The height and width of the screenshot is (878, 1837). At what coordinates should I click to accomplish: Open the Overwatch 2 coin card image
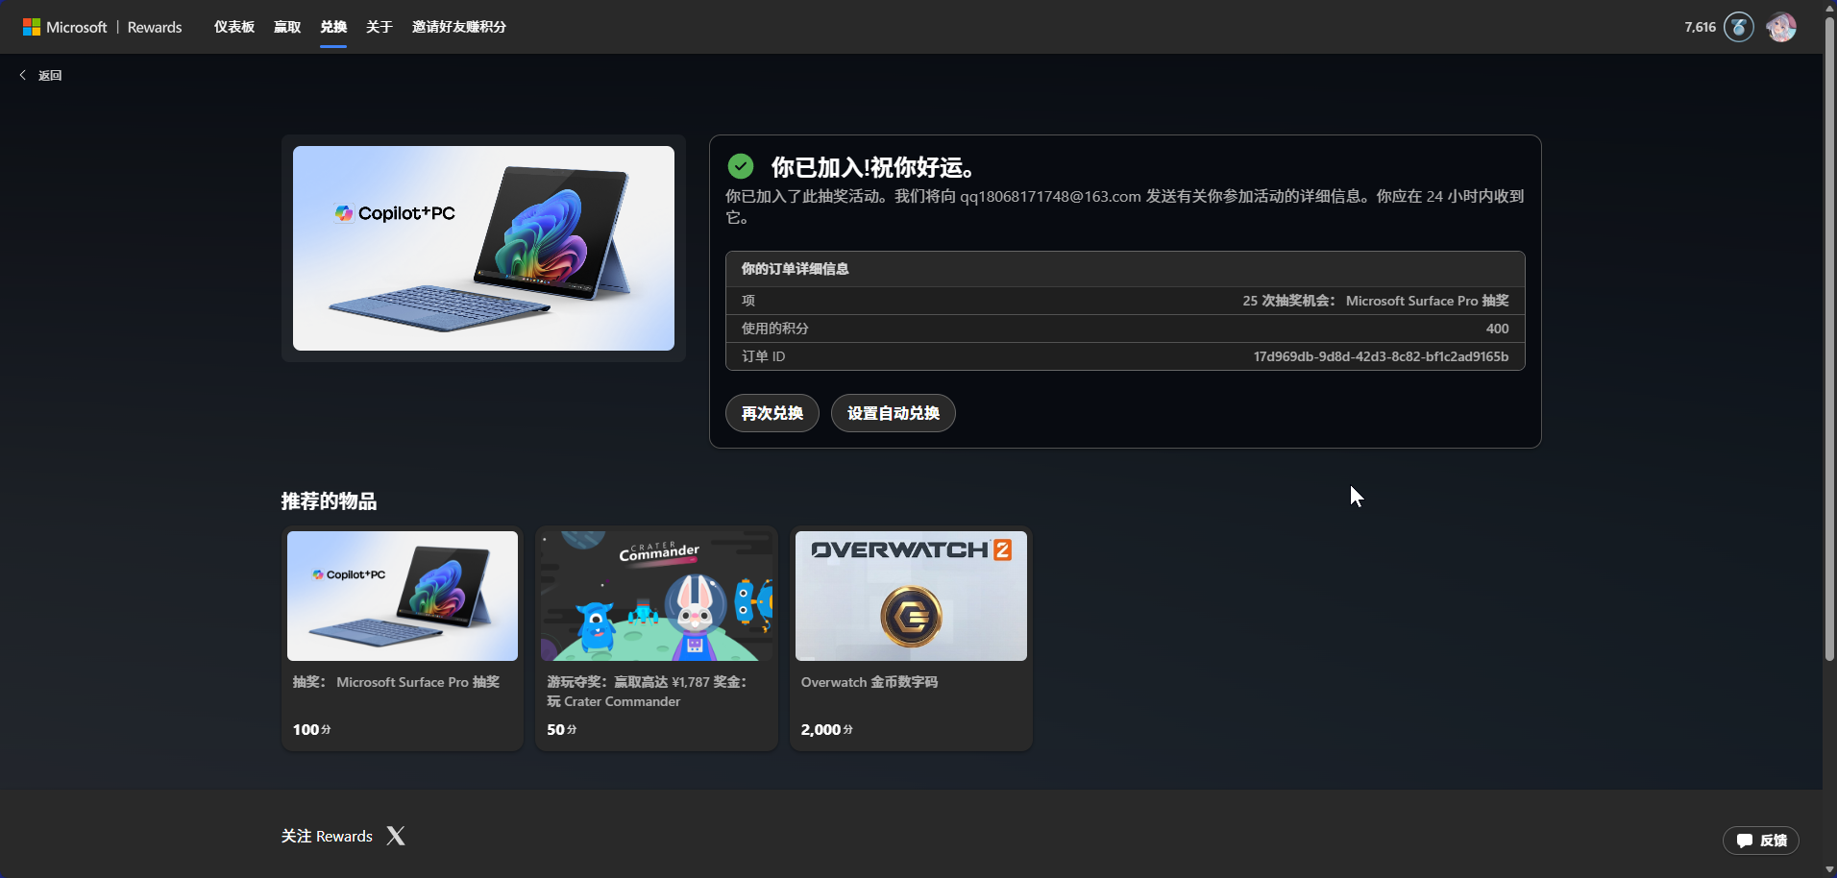tap(911, 596)
